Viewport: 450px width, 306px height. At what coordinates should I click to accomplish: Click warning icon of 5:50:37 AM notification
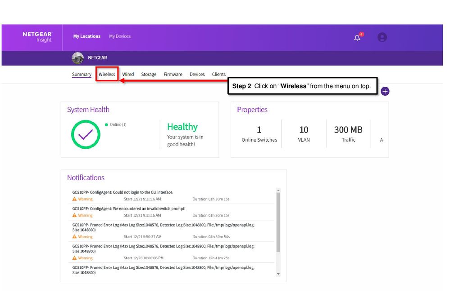[74, 236]
